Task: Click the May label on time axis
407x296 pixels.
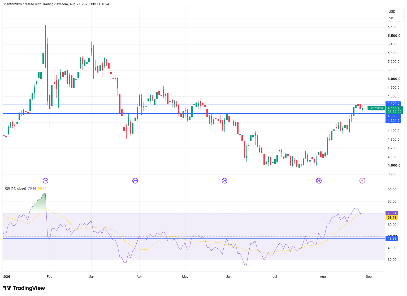Action: pos(185,277)
